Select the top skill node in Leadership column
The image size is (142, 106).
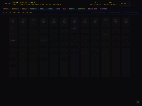[x=116, y=22]
